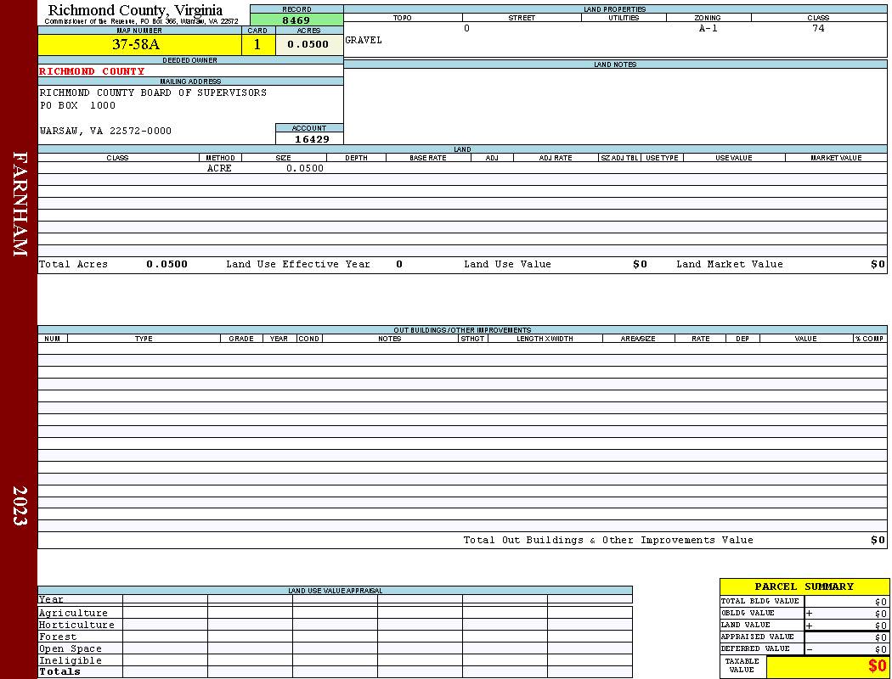Viewport: 892px width, 679px height.
Task: Click the ACRE method cell in the Land table
Action: coord(219,168)
